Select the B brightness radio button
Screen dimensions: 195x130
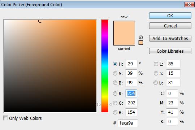click(115, 83)
